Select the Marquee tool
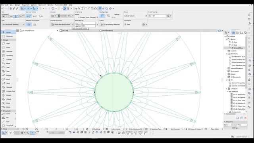This screenshot has width=254, height=143. pos(8,36)
